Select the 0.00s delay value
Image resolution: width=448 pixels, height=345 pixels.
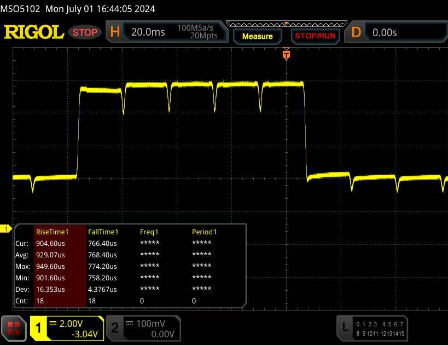coord(385,33)
